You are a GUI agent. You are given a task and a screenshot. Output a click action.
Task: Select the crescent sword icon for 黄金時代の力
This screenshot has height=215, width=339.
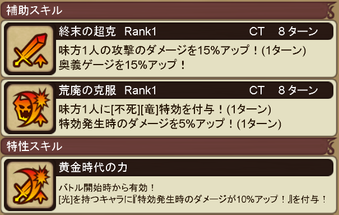(x=30, y=185)
